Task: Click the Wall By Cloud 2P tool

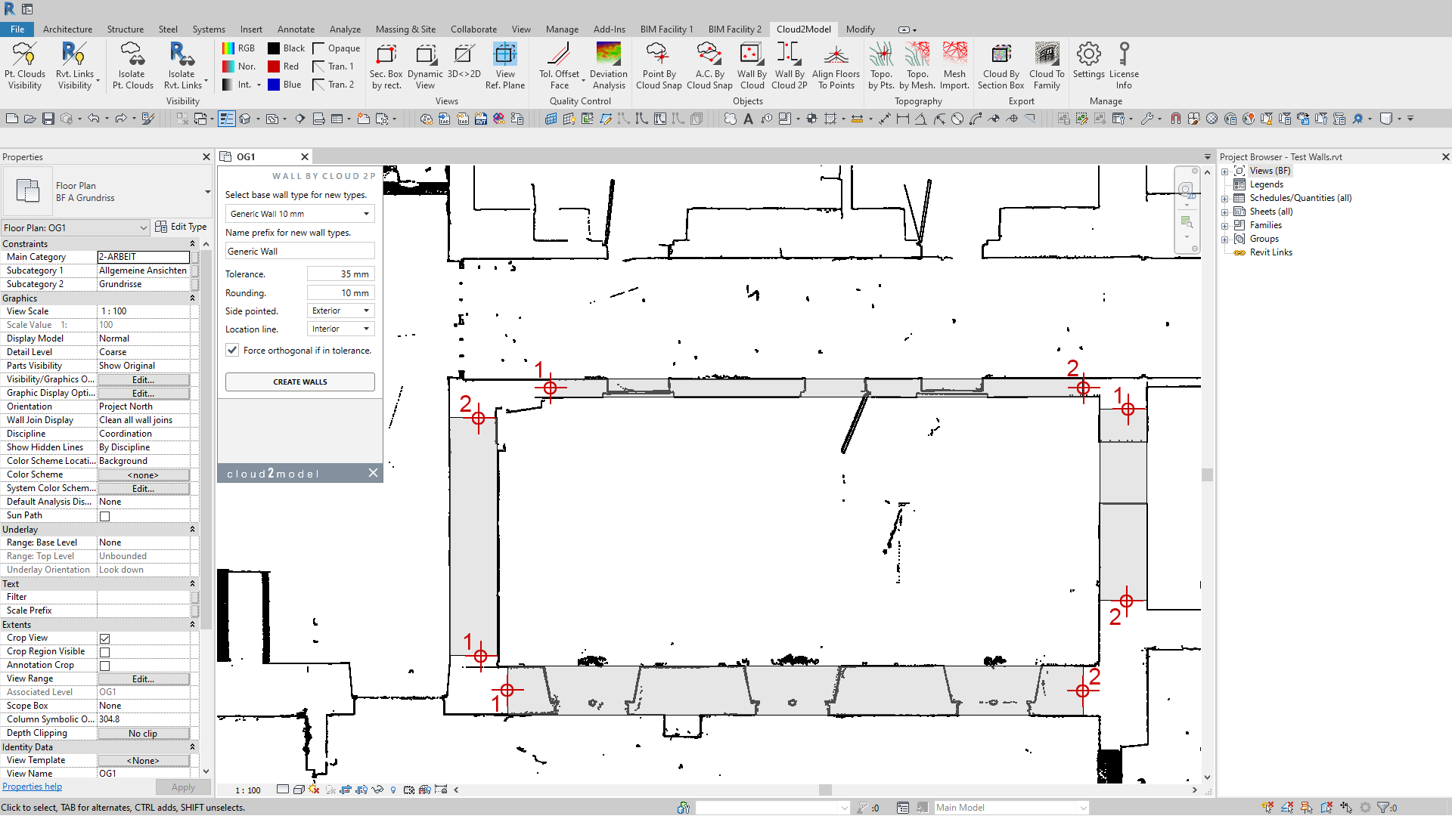Action: (x=788, y=65)
